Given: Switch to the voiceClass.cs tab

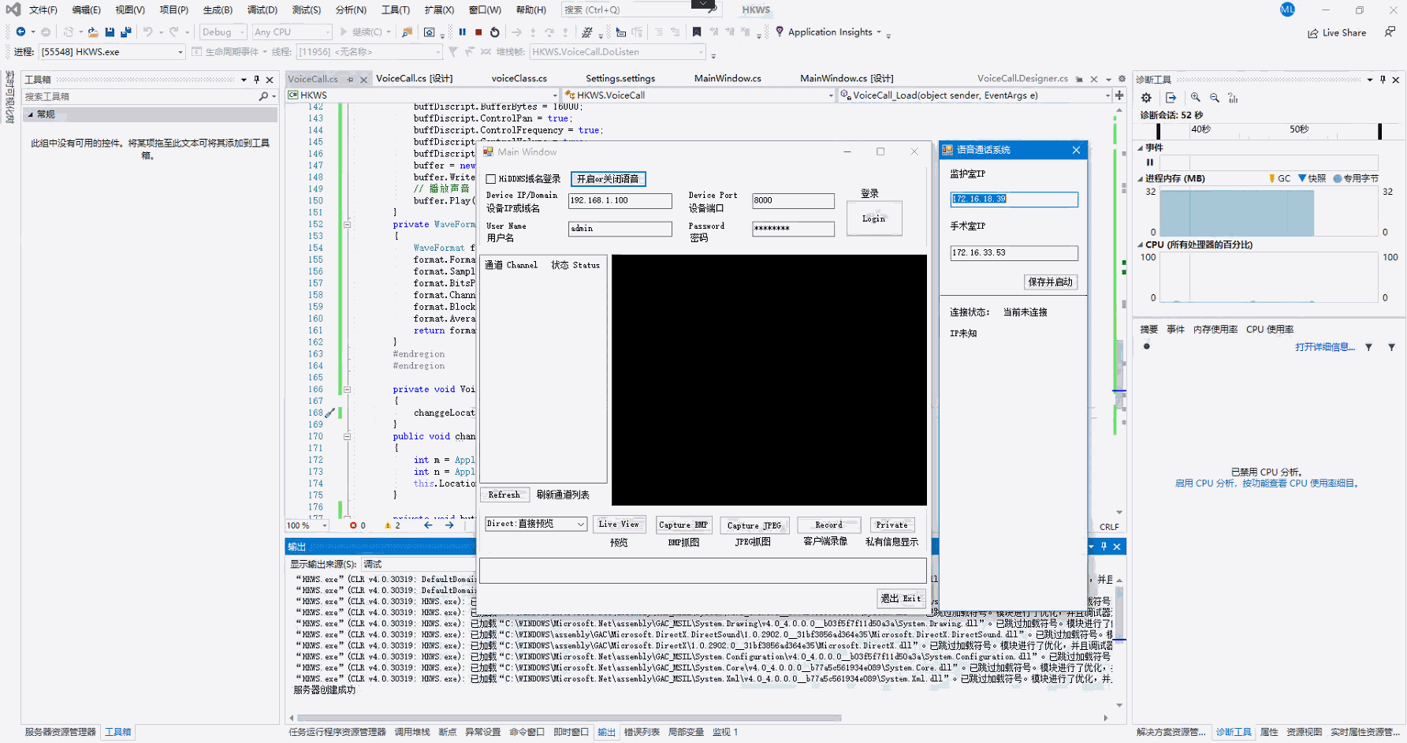Looking at the screenshot, I should coord(519,78).
